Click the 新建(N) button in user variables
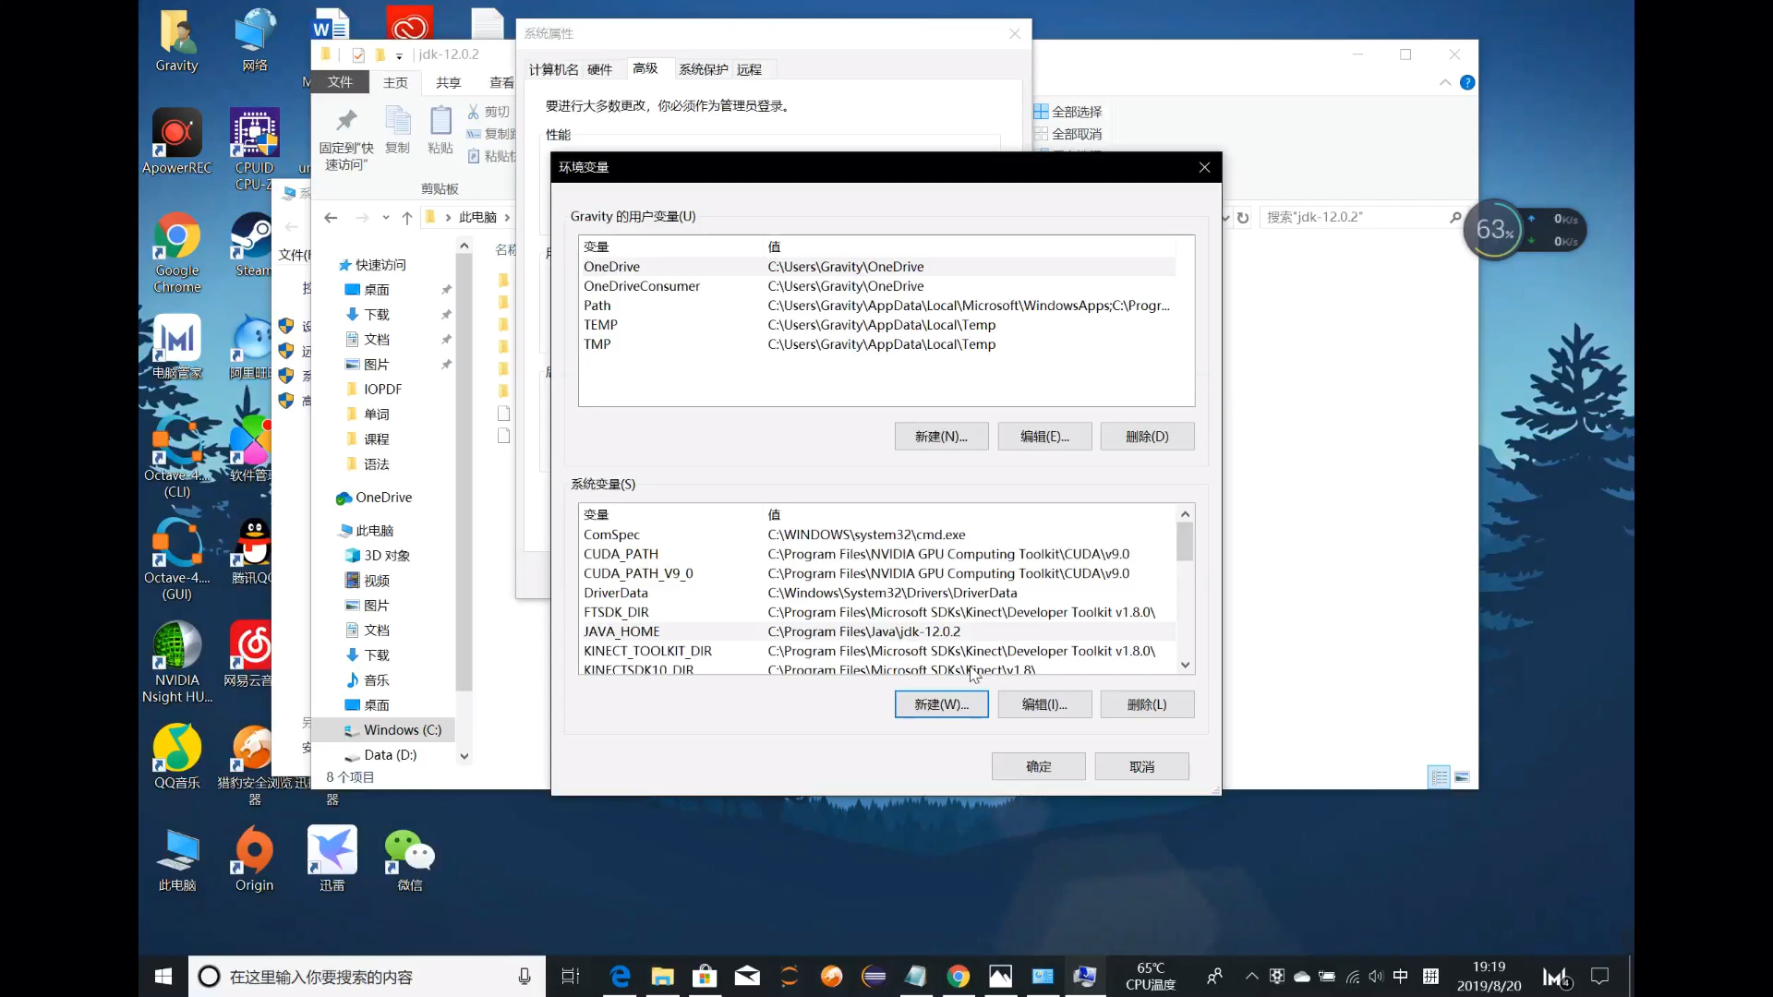1773x997 pixels. (x=941, y=436)
